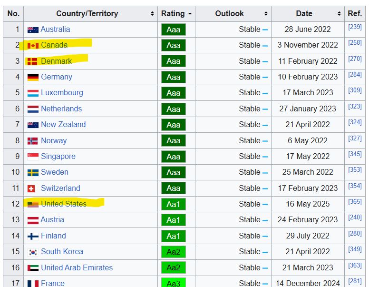Viewport: 369px width, 287px height.
Task: Open reference [363] for United Arab Emirates
Action: tap(355, 265)
